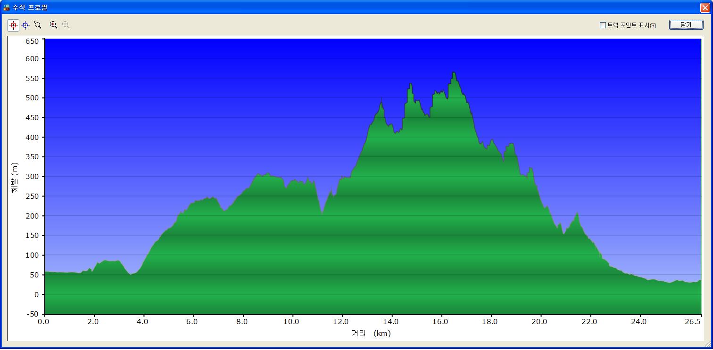Click the small dip near 3.5 km
The height and width of the screenshot is (350, 713).
tap(131, 274)
